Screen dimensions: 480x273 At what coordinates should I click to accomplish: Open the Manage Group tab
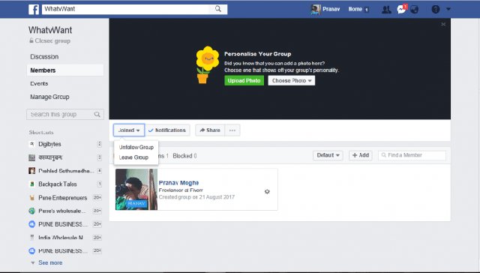49,97
